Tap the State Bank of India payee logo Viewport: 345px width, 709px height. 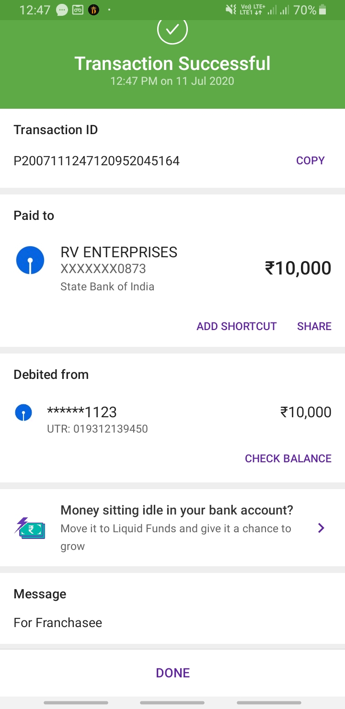30,261
